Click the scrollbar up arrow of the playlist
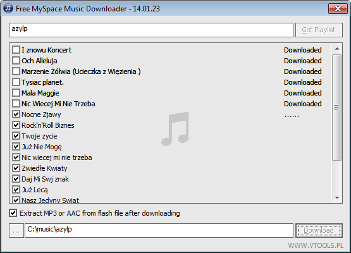Screen dimensions: 351x253 (x=337, y=49)
